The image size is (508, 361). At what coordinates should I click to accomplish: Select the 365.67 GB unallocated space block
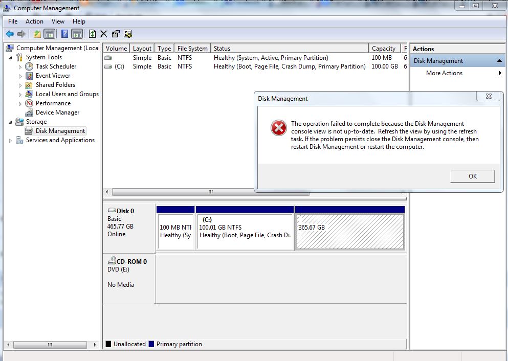350,232
